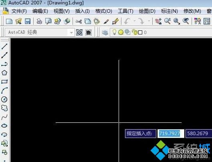Cut selection with scissors icon
Image resolution: width=212 pixels, height=162 pixels.
[79, 21]
